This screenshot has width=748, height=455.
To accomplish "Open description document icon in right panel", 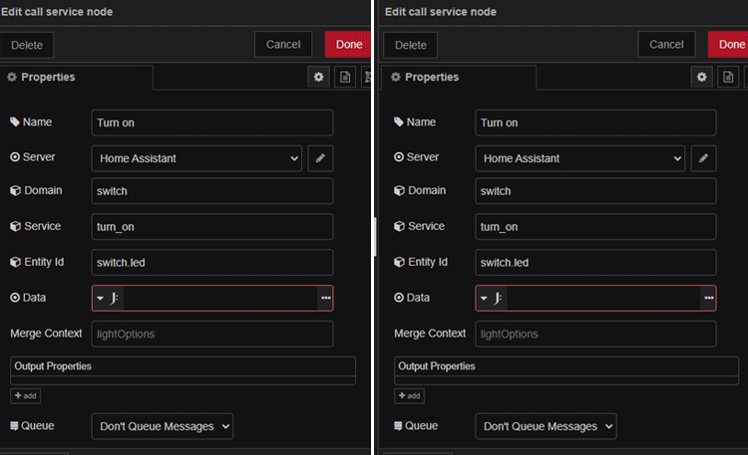I will tap(729, 77).
